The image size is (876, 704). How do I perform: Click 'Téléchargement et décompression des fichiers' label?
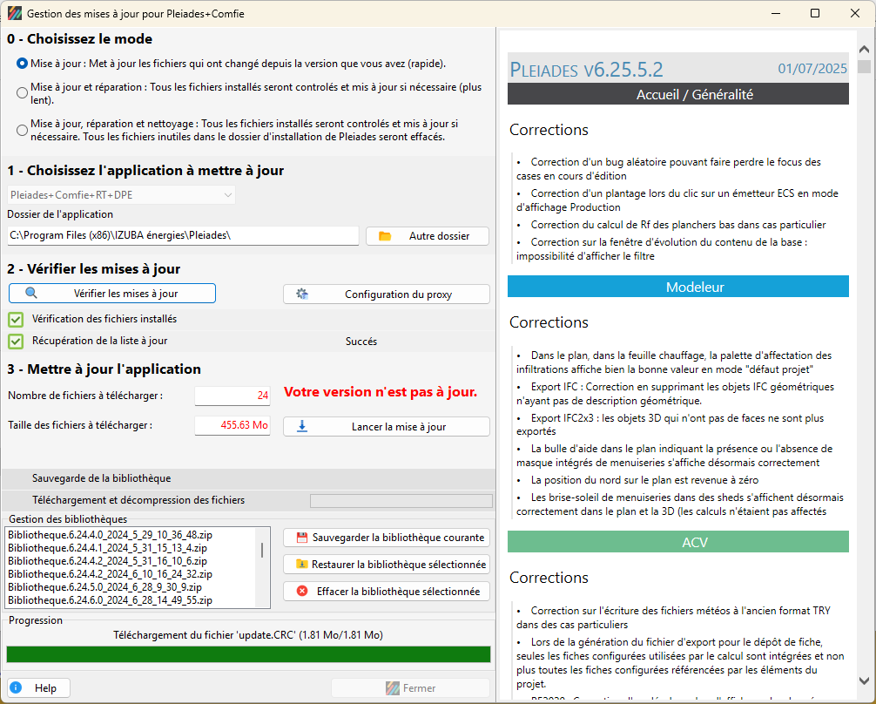click(x=138, y=500)
